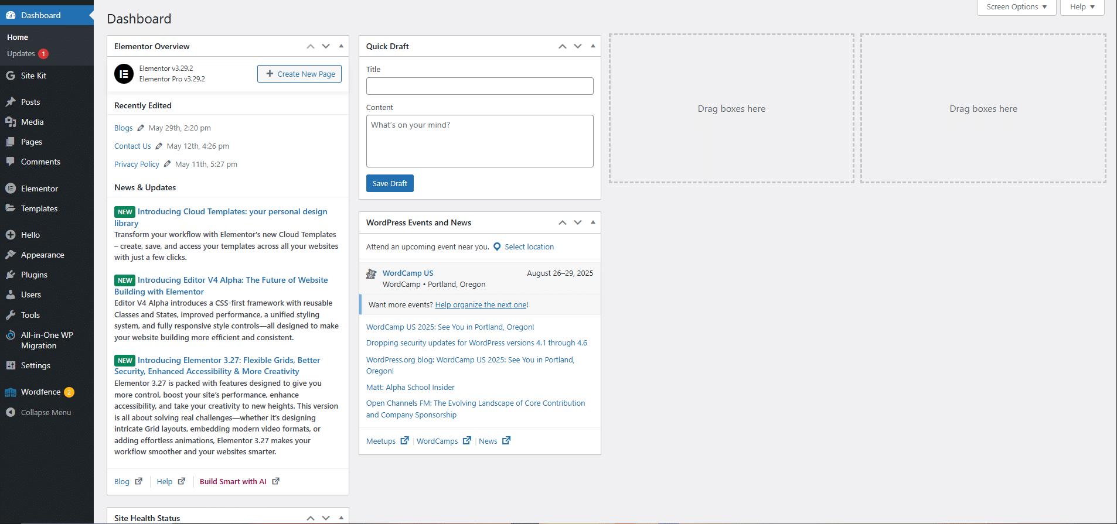Click the pencil edit icon next to Contact Us

tap(159, 146)
